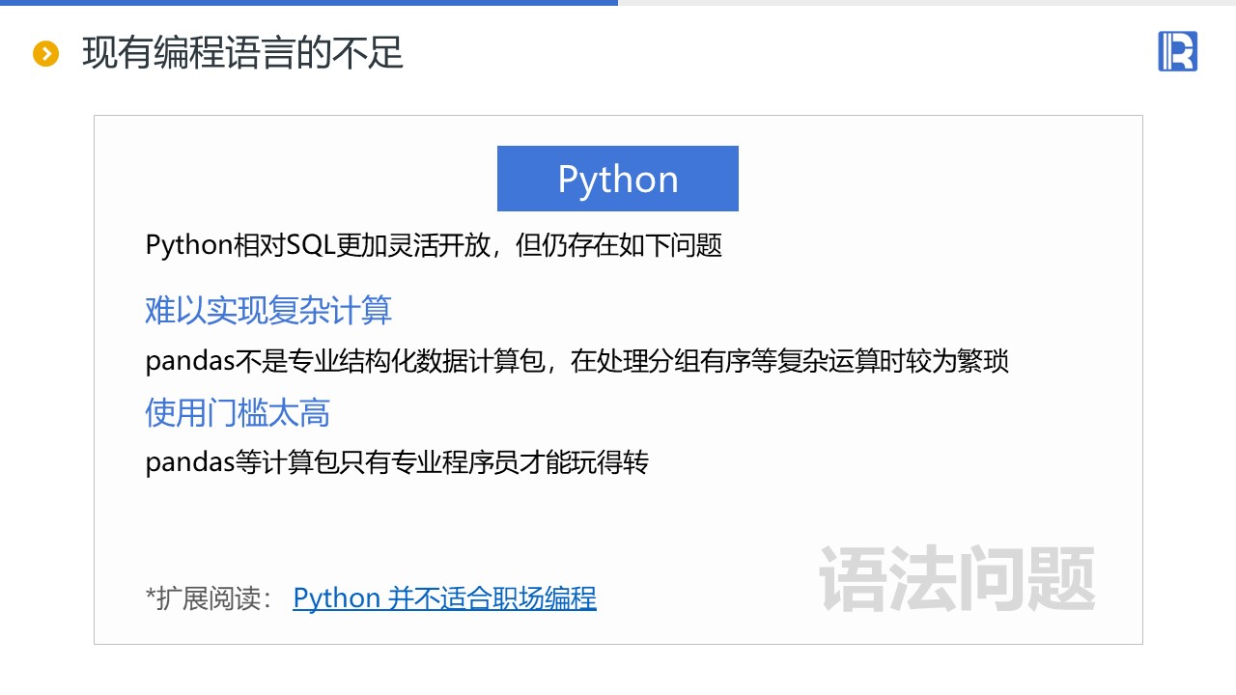
Task: Click the orange chevron icon beside the title
Action: coord(46,54)
